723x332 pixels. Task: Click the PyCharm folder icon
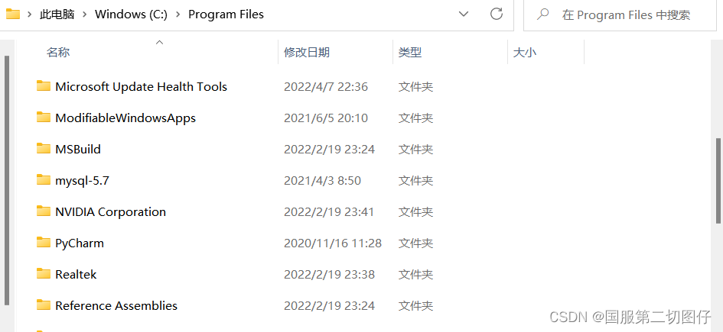(43, 243)
